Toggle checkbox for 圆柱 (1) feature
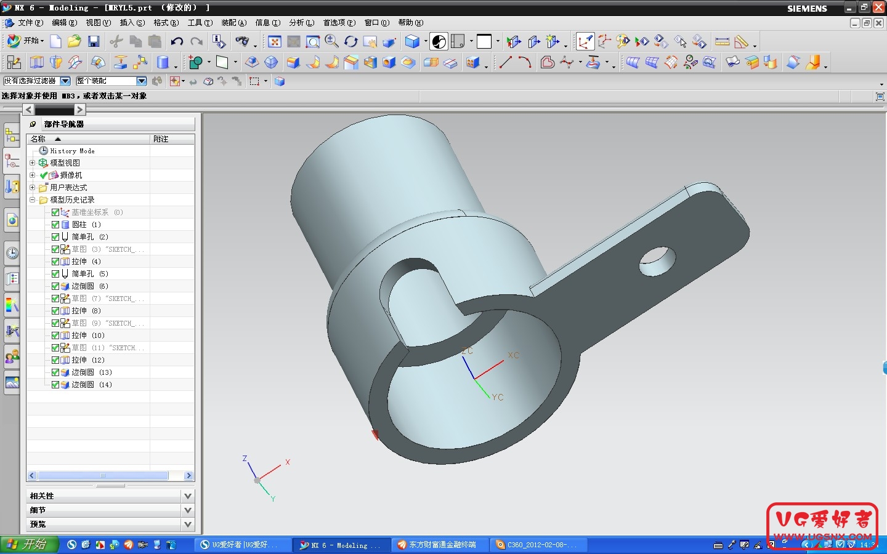Image resolution: width=887 pixels, height=554 pixels. pyautogui.click(x=55, y=225)
